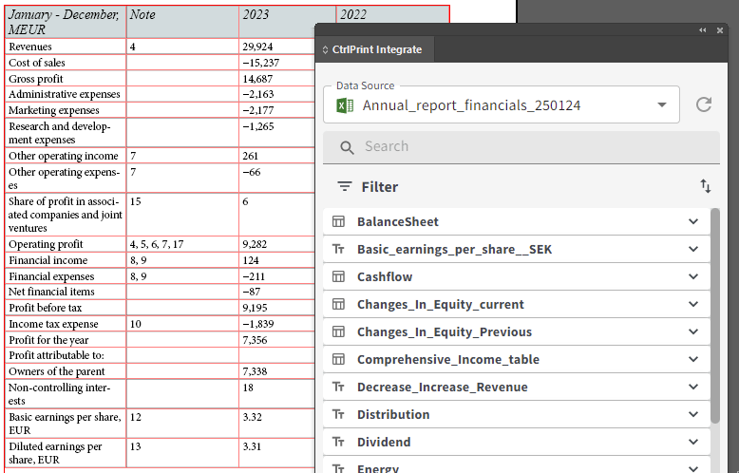This screenshot has width=739, height=473.
Task: Click the text icon beside Basic_earnings_per_share__SEK
Action: click(x=338, y=249)
